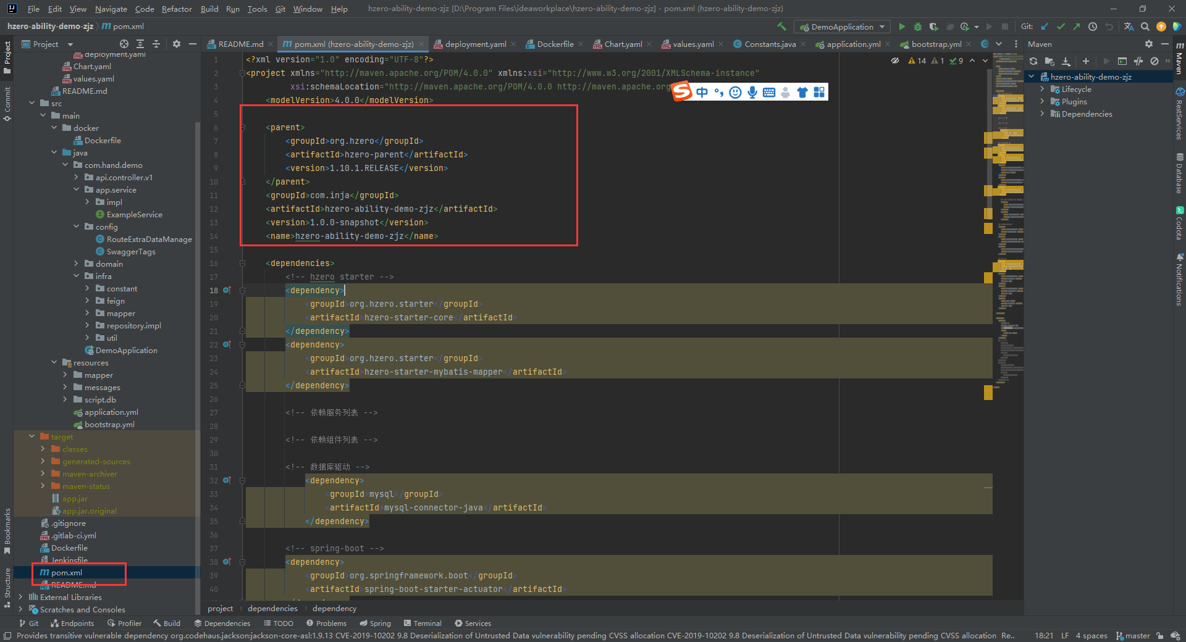Click the gutter icon on line 18

tap(227, 290)
